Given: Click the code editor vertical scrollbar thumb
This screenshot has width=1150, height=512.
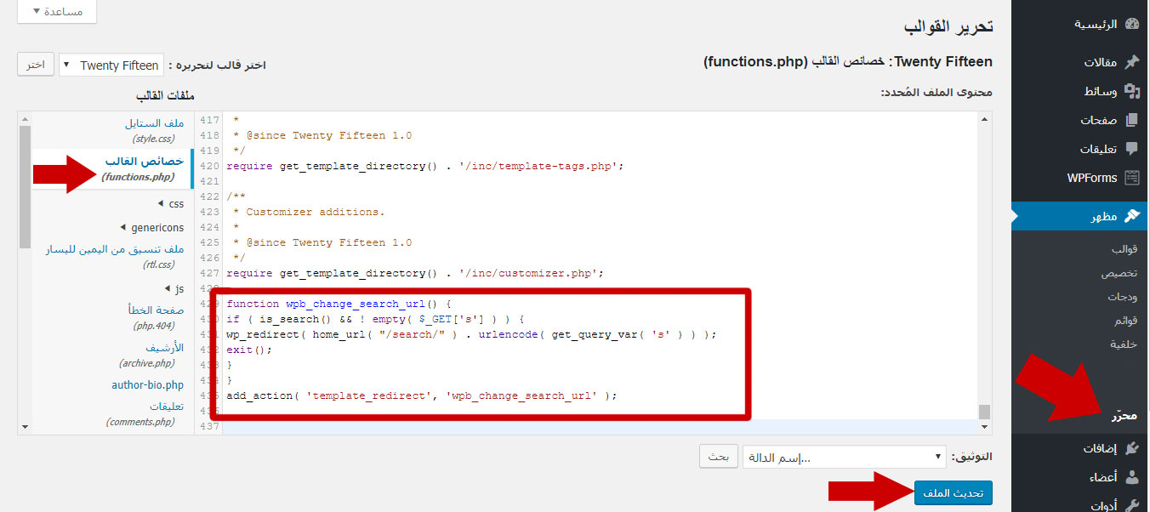Looking at the screenshot, I should pos(984,412).
